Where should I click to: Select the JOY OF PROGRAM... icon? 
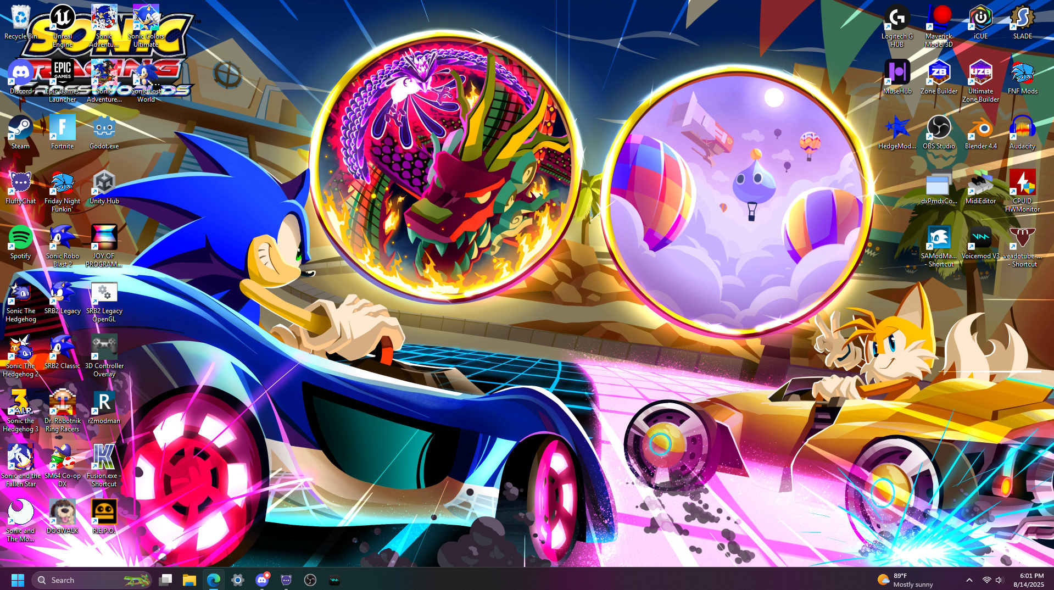pos(104,246)
